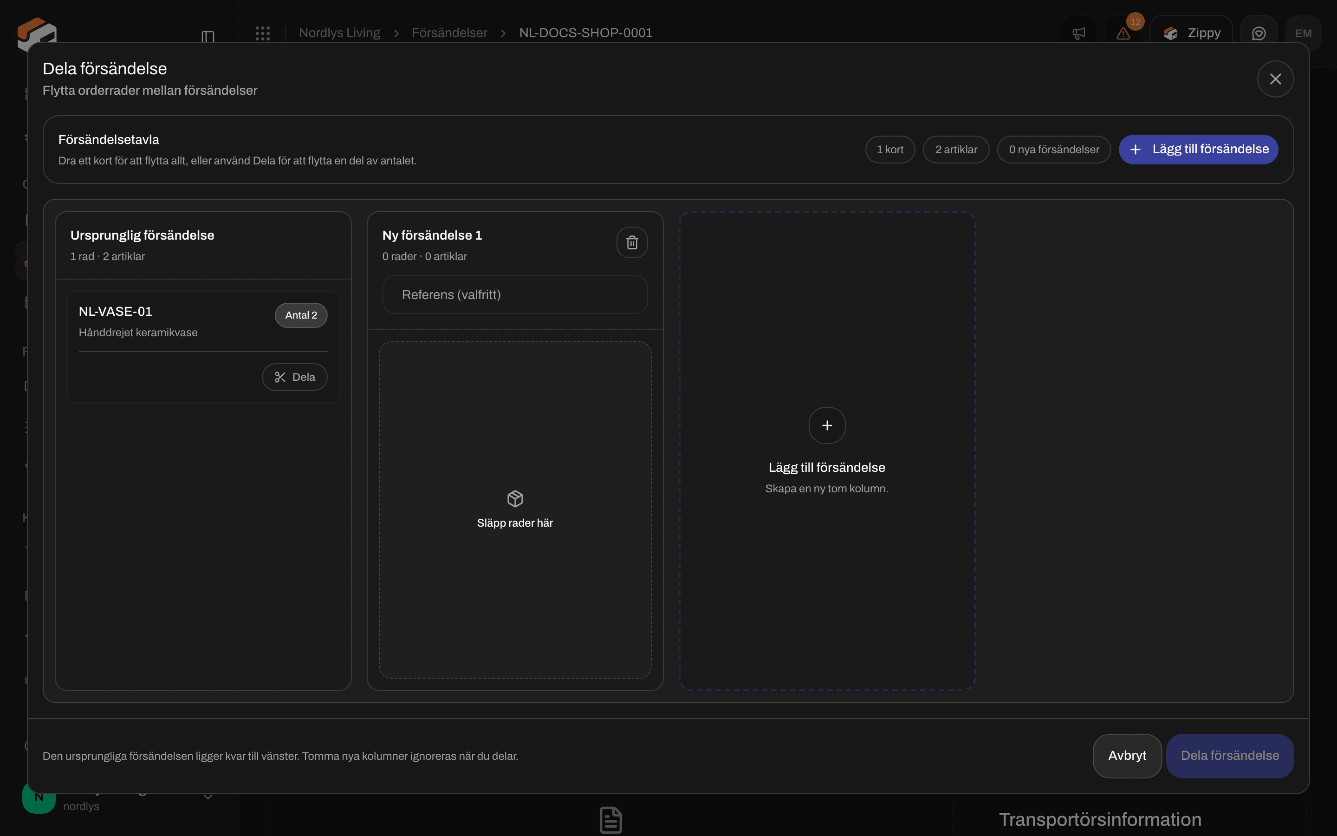The height and width of the screenshot is (836, 1337).
Task: Click the 2 artiklar chip
Action: 956,149
